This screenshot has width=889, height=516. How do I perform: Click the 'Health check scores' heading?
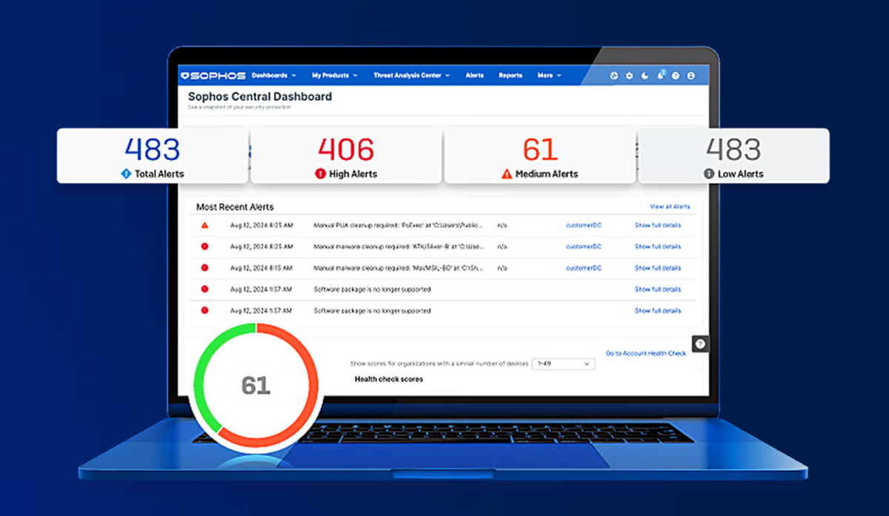(389, 379)
